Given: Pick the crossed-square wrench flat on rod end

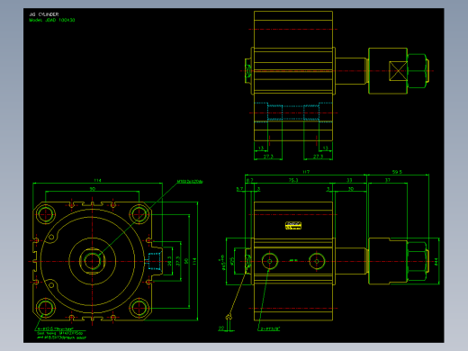Looking at the screenshot, I should 398,71.
